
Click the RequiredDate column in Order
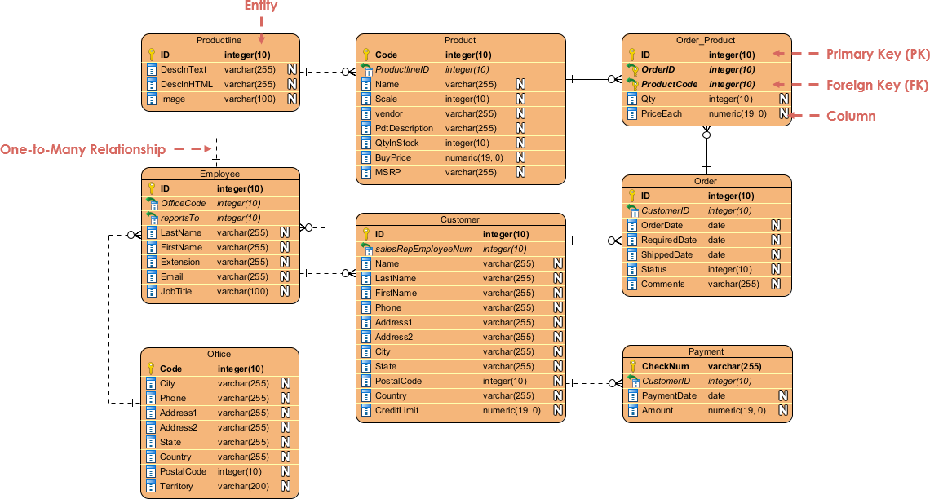[x=669, y=240]
